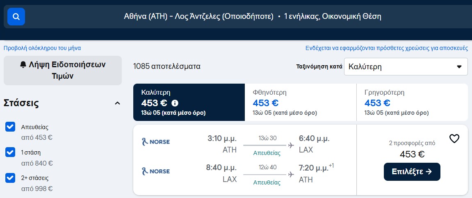Open the additional baggage charges link

[387, 48]
